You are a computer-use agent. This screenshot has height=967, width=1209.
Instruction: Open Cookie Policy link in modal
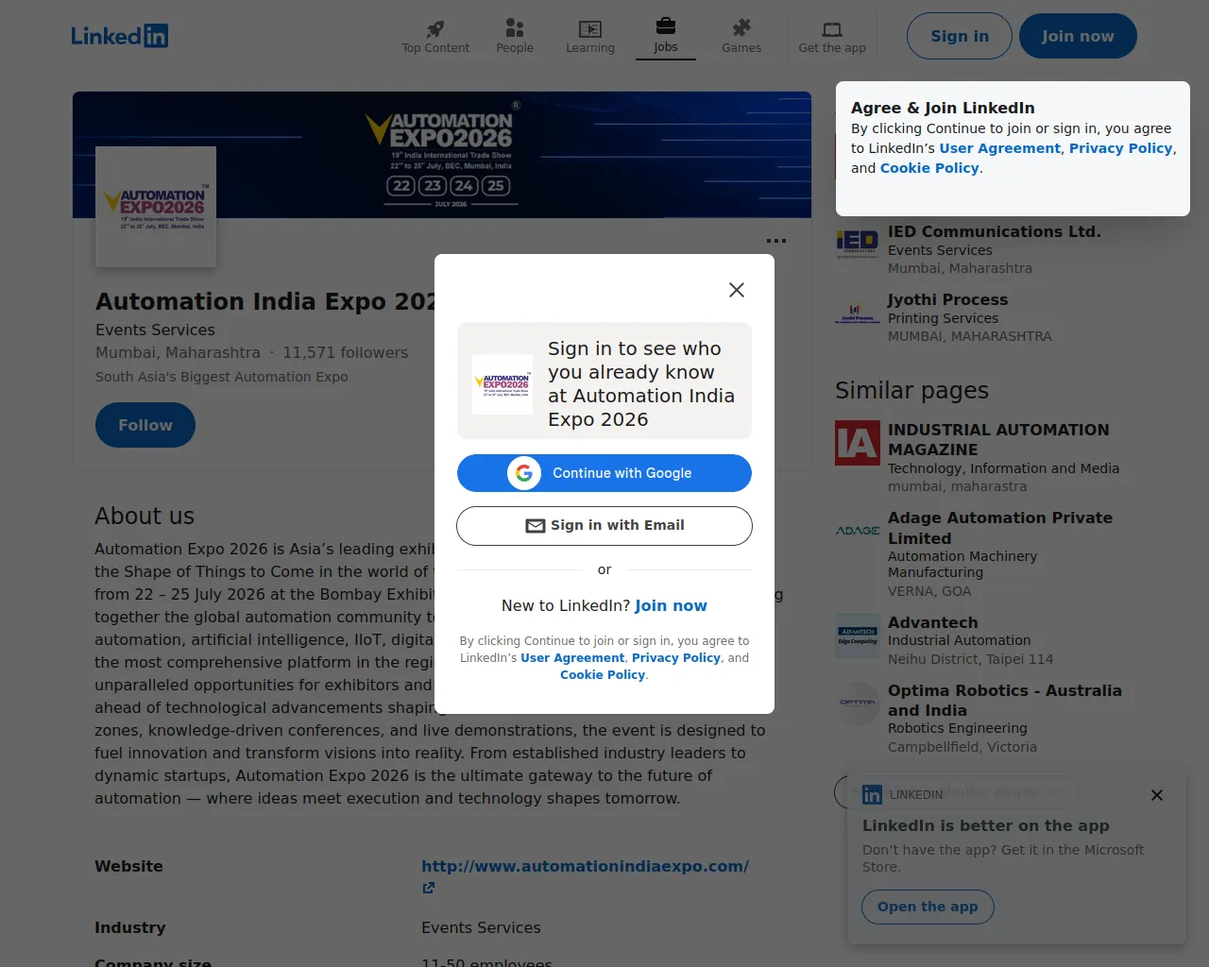(603, 675)
